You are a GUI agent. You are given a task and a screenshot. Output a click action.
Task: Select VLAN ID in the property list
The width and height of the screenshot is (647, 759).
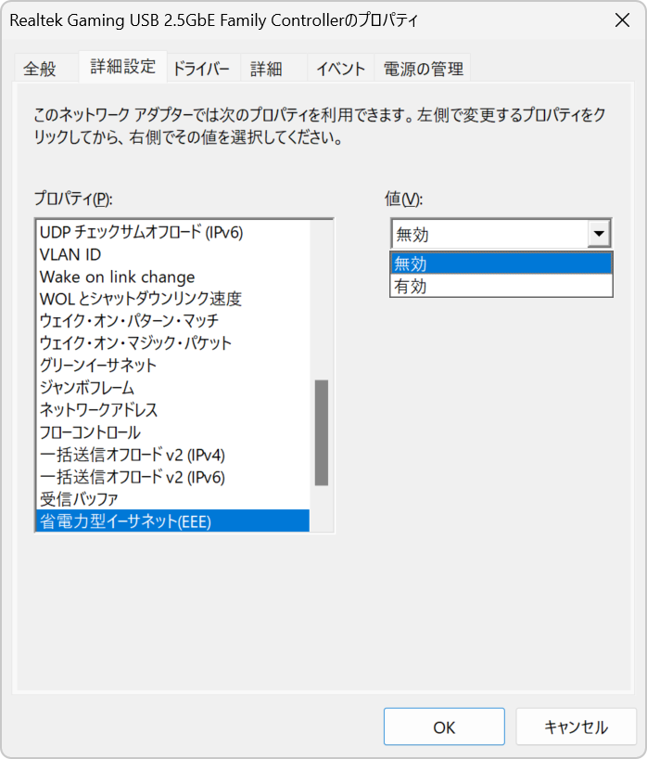click(x=70, y=254)
